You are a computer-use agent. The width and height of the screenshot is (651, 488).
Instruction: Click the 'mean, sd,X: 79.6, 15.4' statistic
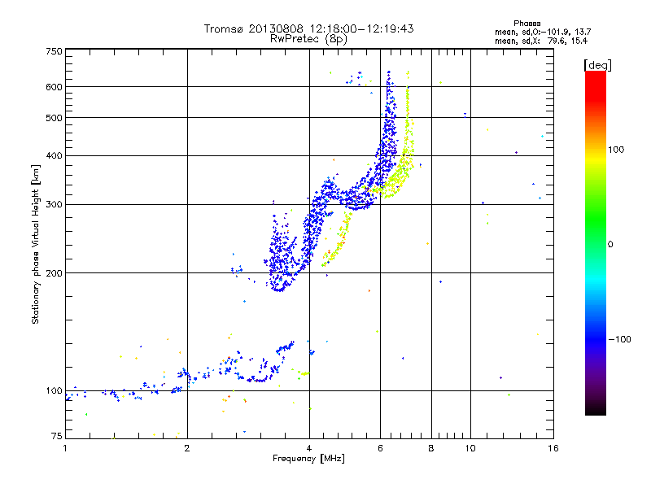(541, 41)
